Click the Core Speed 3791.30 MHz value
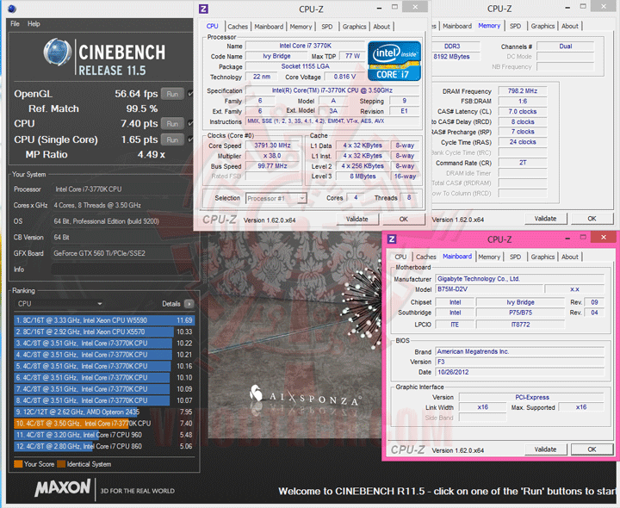Image resolution: width=620 pixels, height=508 pixels. (x=273, y=146)
